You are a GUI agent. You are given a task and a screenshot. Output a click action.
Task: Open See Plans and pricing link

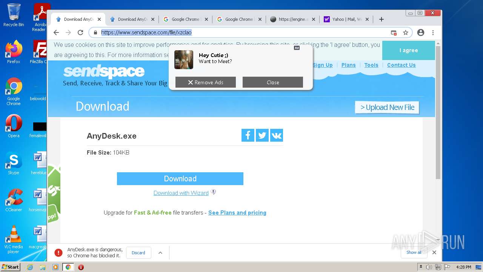point(237,213)
